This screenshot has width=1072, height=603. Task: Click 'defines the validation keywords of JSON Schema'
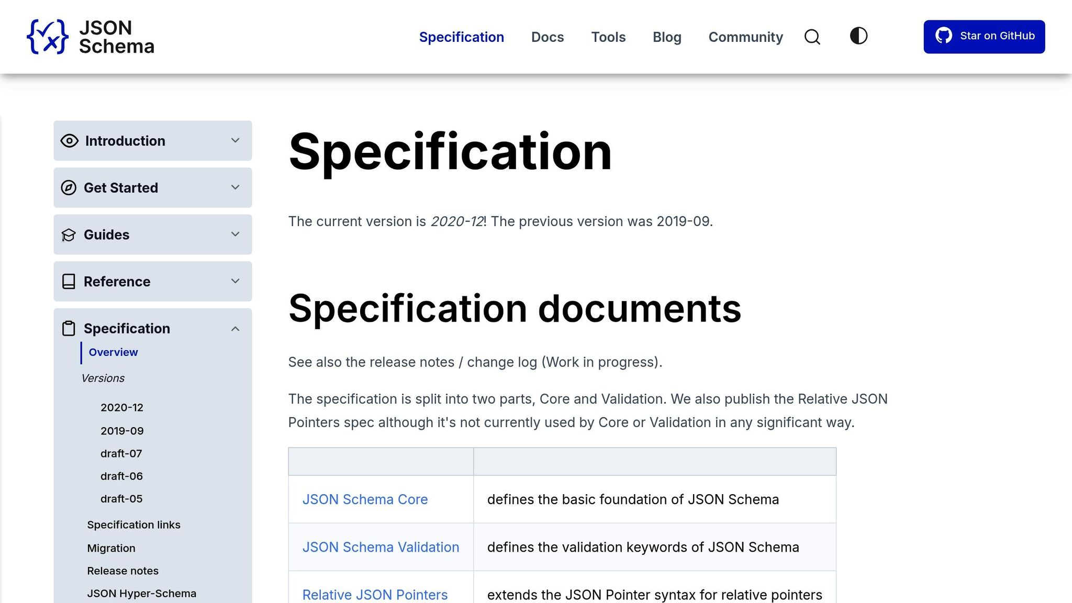[643, 547]
